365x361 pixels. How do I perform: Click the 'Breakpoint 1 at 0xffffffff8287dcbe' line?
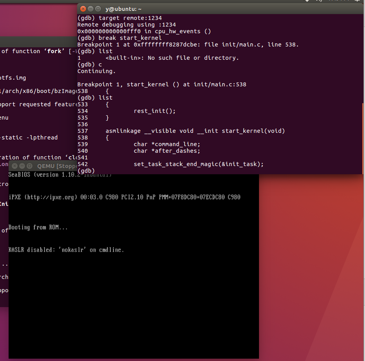click(x=188, y=45)
